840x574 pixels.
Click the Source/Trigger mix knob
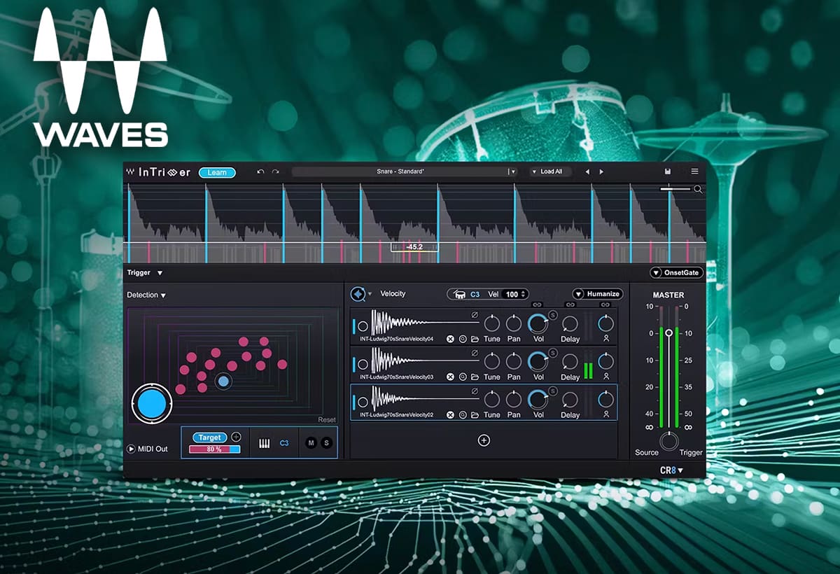point(669,441)
